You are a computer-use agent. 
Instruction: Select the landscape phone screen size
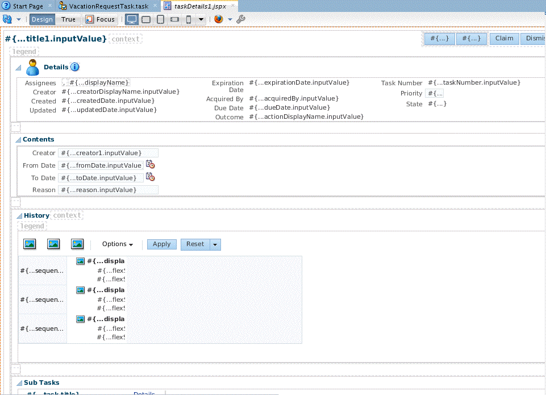175,19
